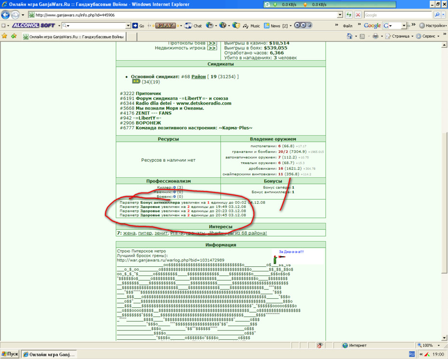Click the жена interest link
Screen dimensions: 448x359
click(129, 233)
